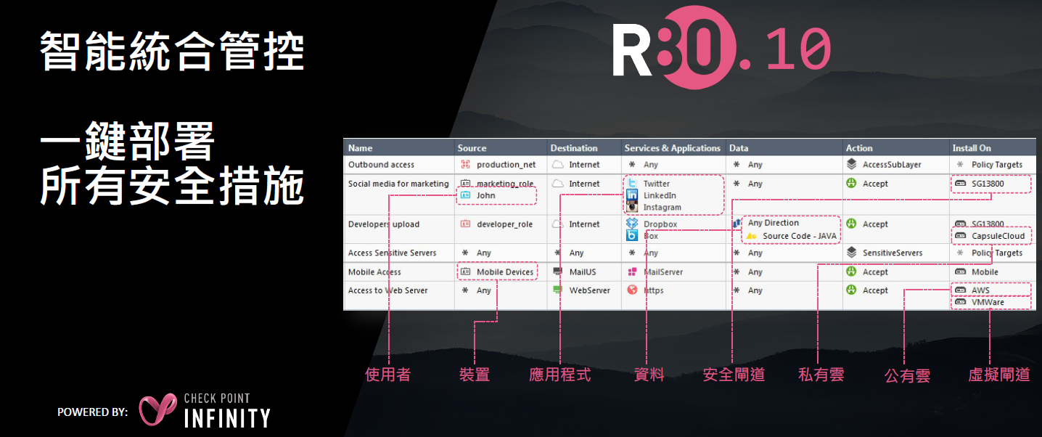Viewport: 1042px width, 437px height.
Task: Select the Install On column header
Action: (x=972, y=148)
